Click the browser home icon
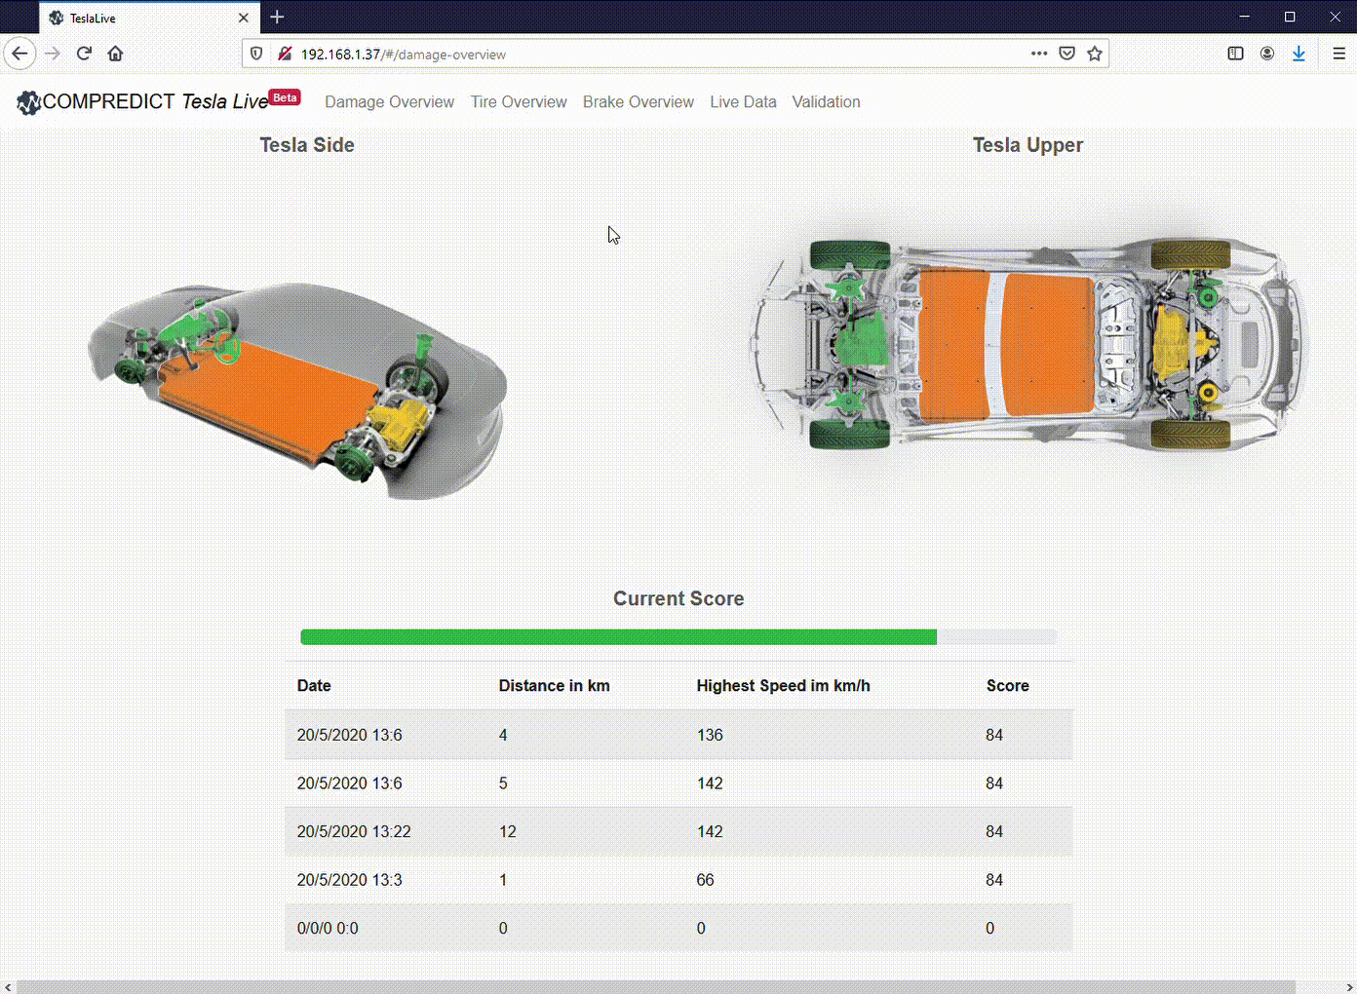This screenshot has height=994, width=1357. (115, 54)
